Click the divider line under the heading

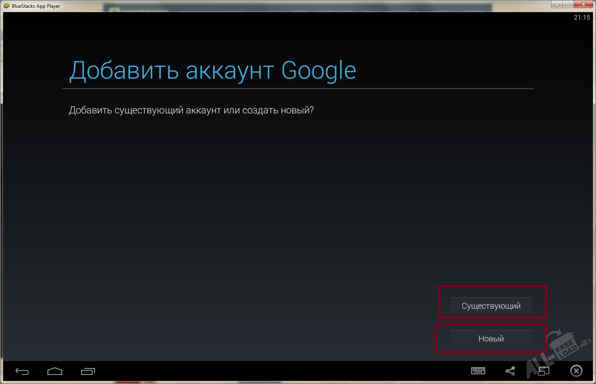click(x=298, y=88)
